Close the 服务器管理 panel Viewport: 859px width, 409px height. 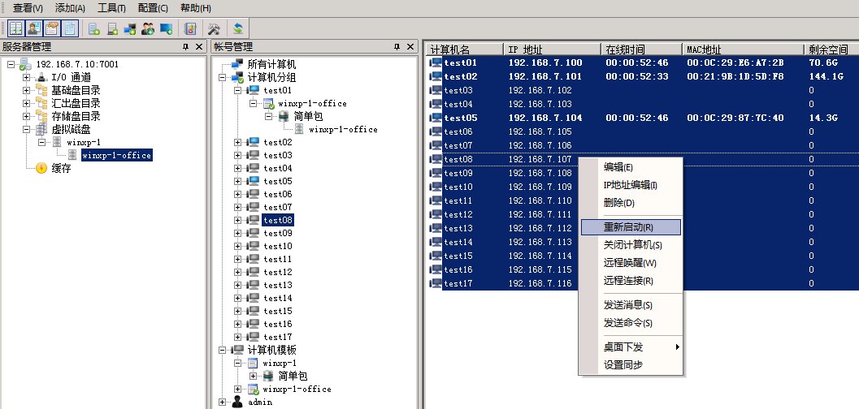point(199,47)
